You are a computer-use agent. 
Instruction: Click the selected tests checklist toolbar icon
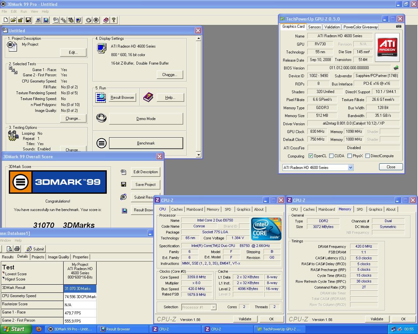[63, 20]
